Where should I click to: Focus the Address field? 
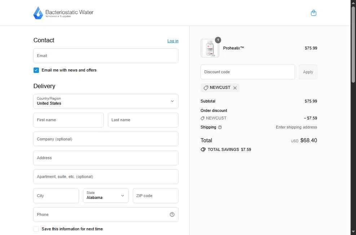click(x=106, y=158)
